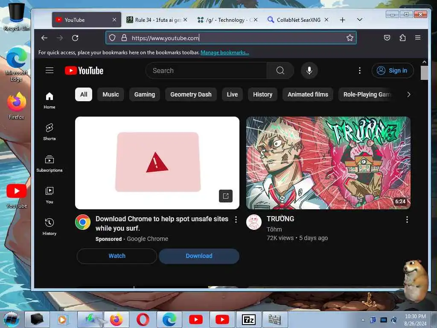The width and height of the screenshot is (437, 328).
Task: Open the YouTube desktop shortcut
Action: click(x=17, y=196)
